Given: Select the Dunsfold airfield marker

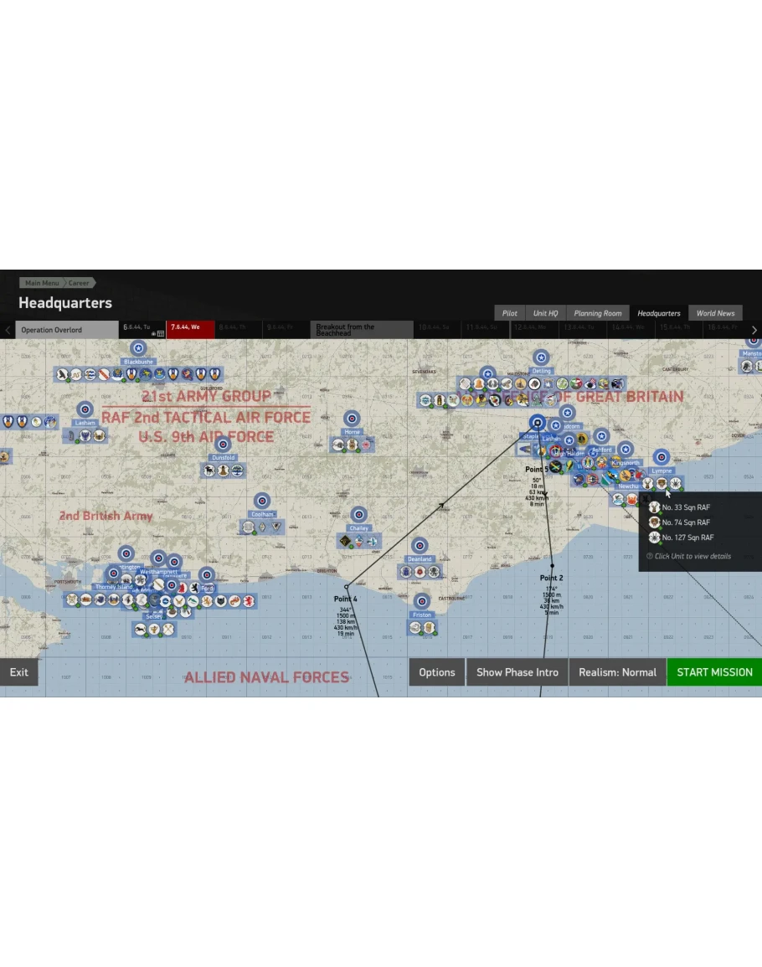Looking at the screenshot, I should click(222, 445).
